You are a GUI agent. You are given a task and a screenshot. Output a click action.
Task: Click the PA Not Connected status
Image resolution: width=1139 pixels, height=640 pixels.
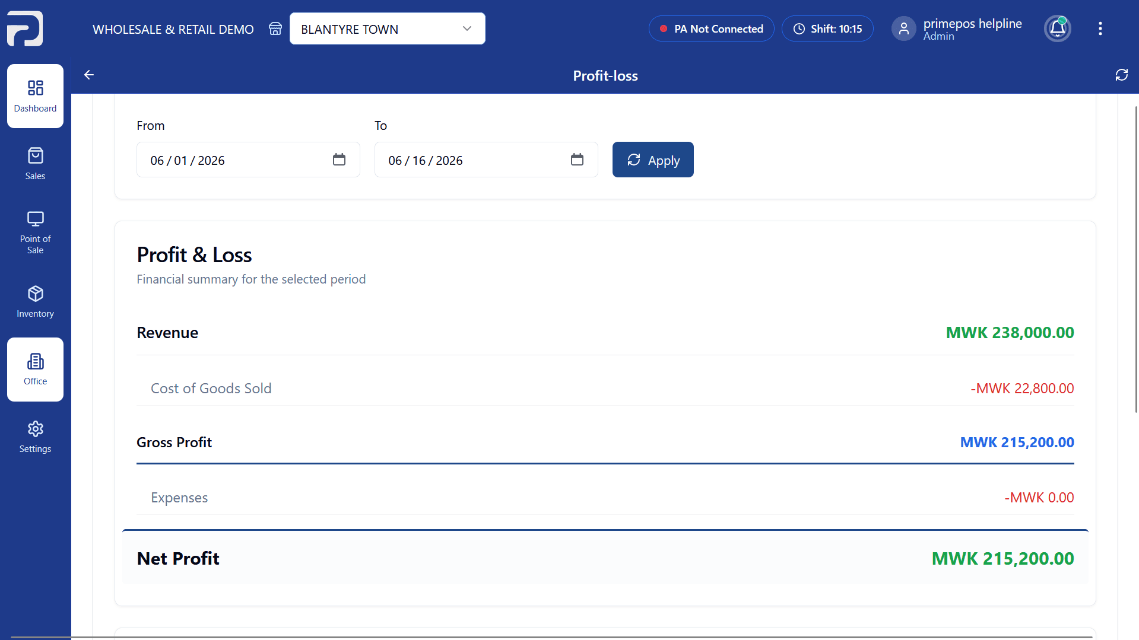point(711,28)
